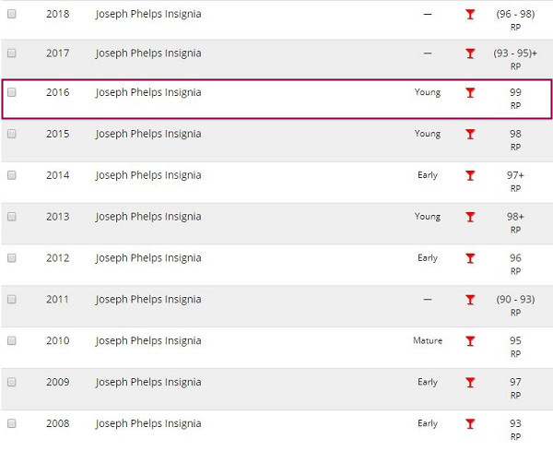Click the wine glass icon for 2008 vintage
This screenshot has height=451, width=553.
(x=470, y=424)
